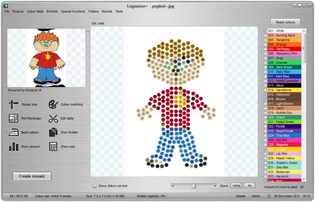Collapse the left panel with the arrow
The width and height of the screenshot is (315, 202).
click(88, 31)
